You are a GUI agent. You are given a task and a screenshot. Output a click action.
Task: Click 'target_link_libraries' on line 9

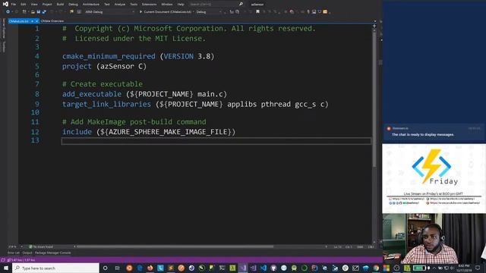[106, 105]
